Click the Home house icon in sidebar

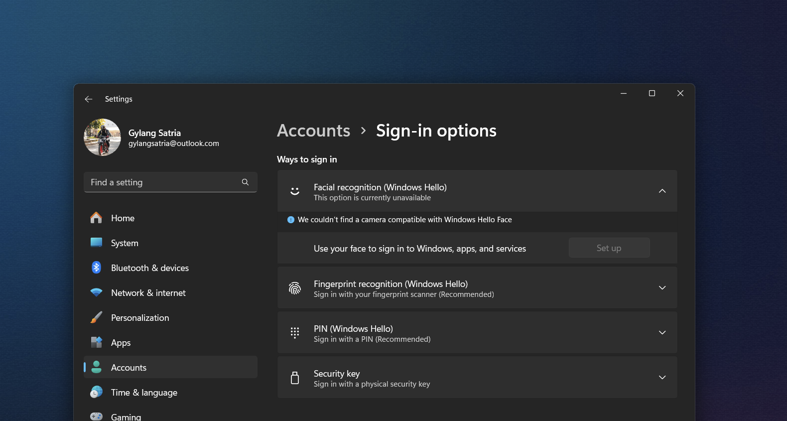click(96, 218)
